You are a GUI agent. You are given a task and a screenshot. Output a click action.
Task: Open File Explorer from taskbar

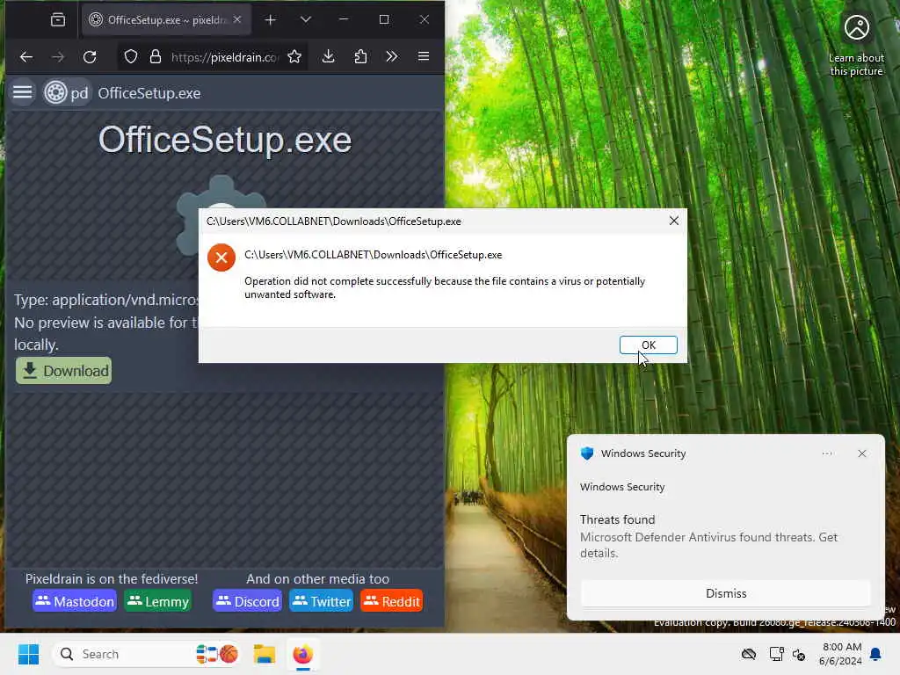[265, 654]
